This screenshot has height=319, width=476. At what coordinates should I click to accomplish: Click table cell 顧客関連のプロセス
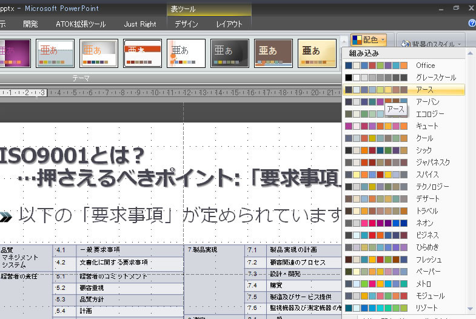304,262
